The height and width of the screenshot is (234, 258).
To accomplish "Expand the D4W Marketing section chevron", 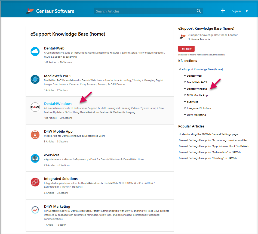I will [185, 115].
